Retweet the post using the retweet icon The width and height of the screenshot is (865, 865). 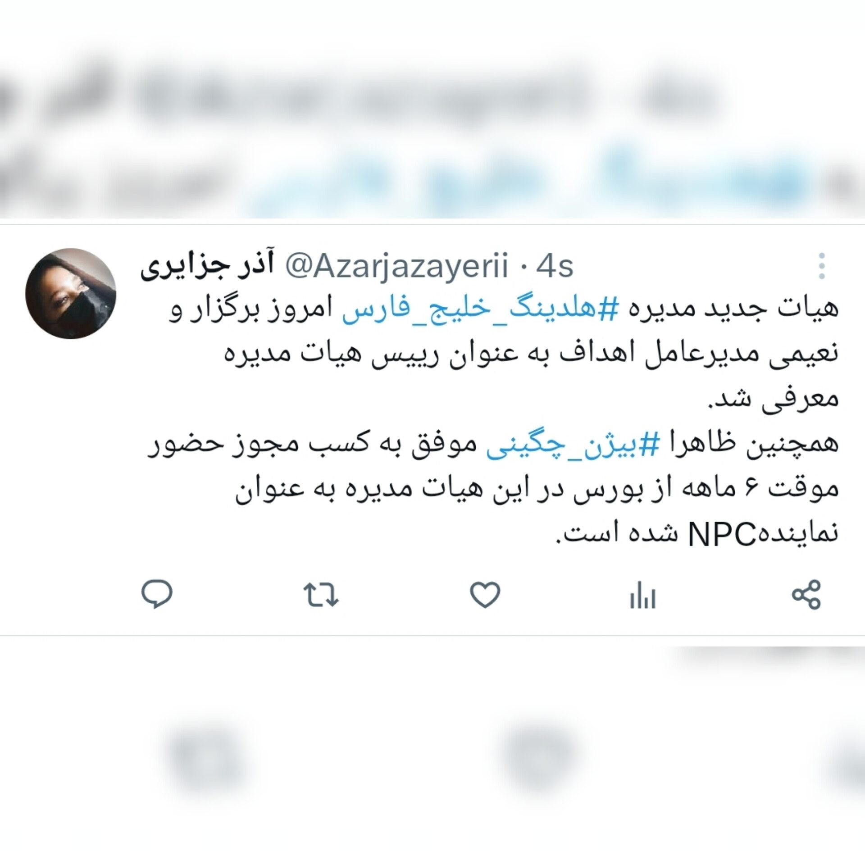(321, 594)
